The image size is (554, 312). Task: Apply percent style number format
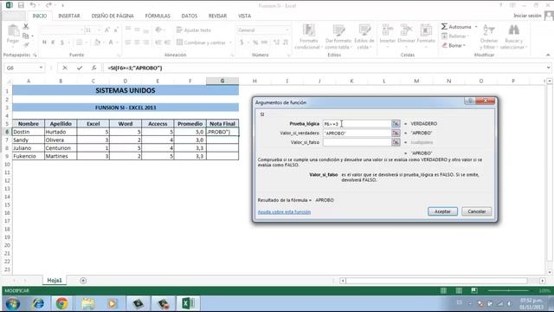(x=255, y=42)
